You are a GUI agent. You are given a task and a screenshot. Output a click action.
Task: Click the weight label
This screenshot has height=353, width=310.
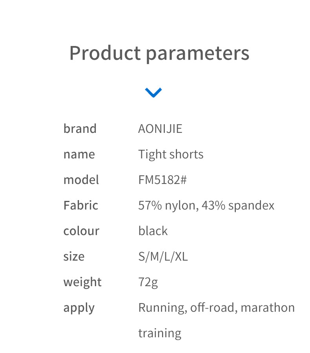82,282
